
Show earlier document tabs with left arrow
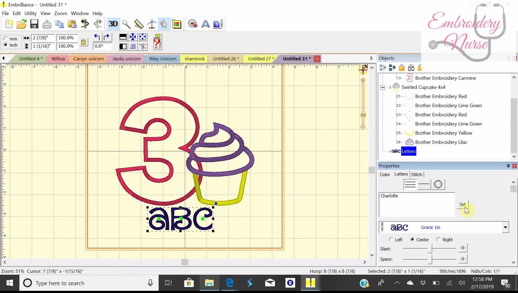(3, 58)
